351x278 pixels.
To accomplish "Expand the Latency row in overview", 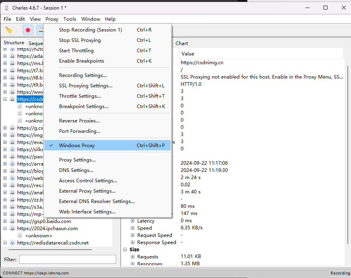I will point(133,221).
